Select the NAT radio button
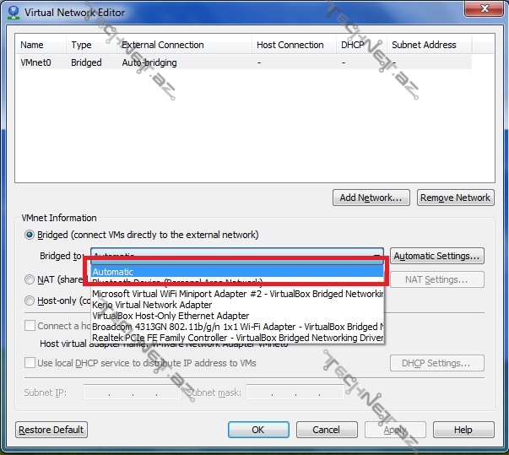Image resolution: width=509 pixels, height=455 pixels. tap(30, 279)
